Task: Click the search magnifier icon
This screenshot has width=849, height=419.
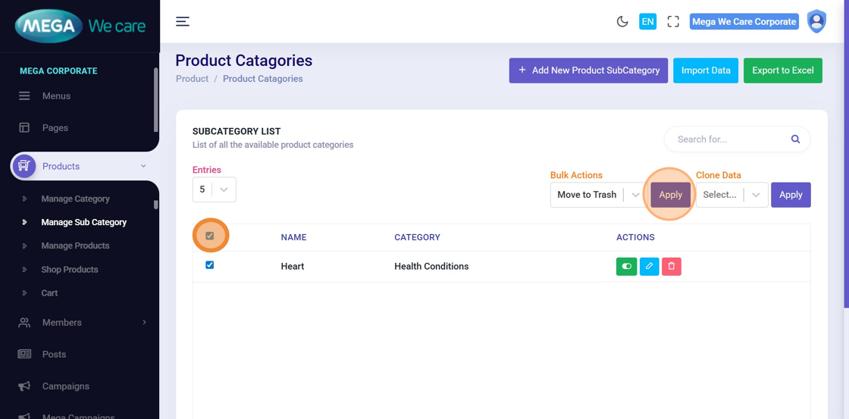Action: 795,139
